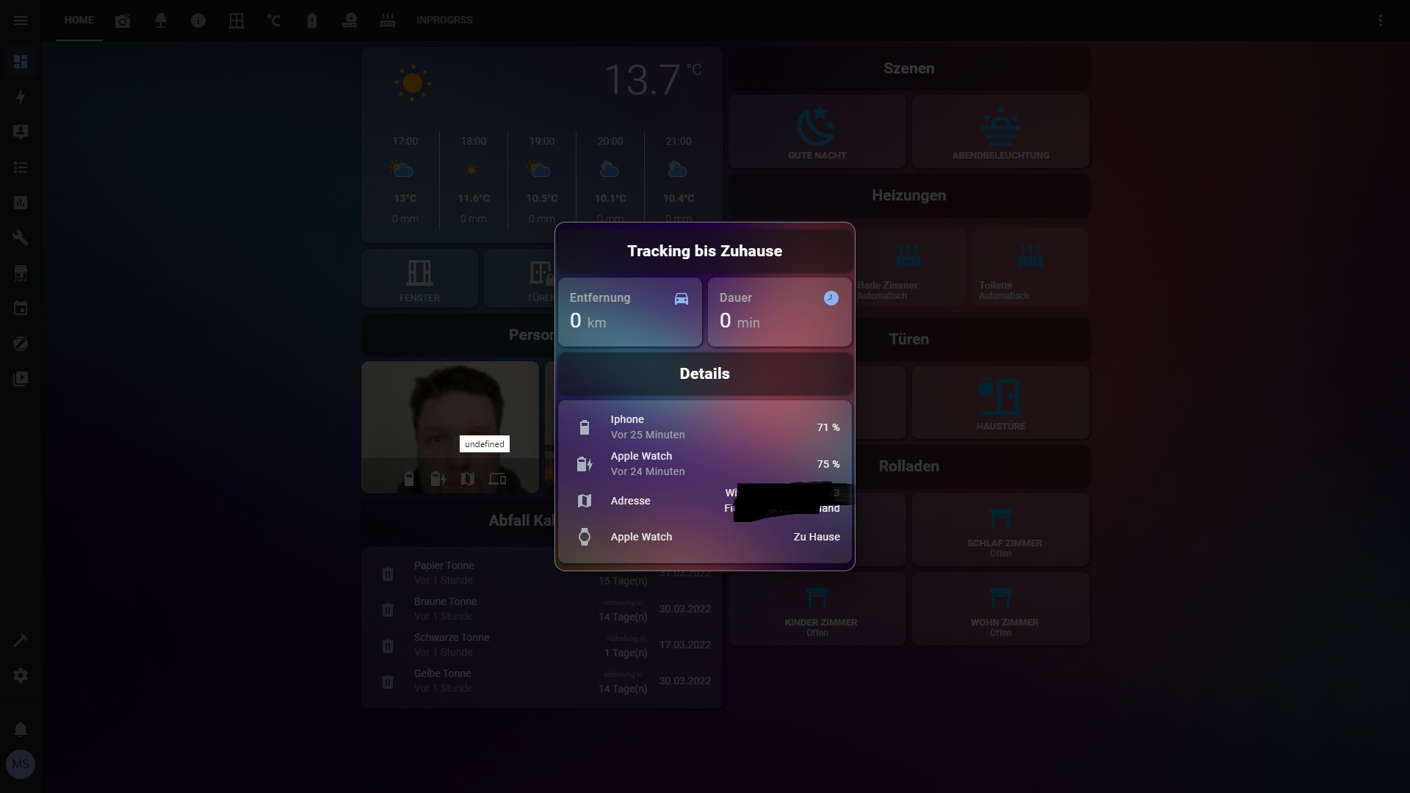
Task: Click the battery icon under the person photo
Action: coord(409,479)
